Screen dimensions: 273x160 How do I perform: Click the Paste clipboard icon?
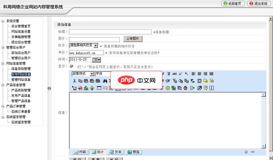(x=86, y=81)
